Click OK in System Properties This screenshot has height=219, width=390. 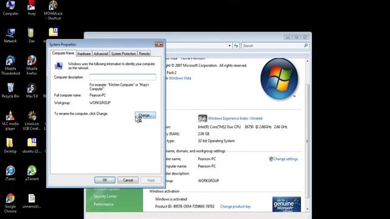coord(105,180)
